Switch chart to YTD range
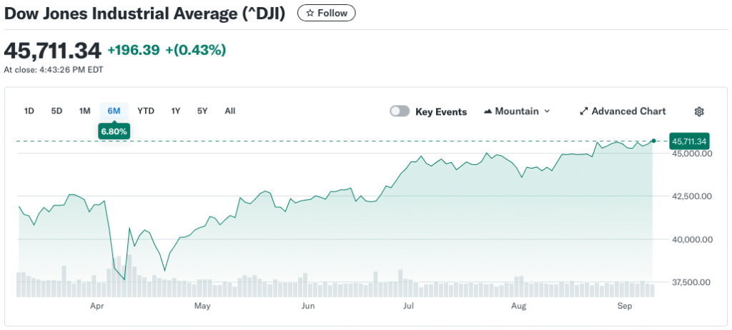The width and height of the screenshot is (732, 330). pos(146,111)
